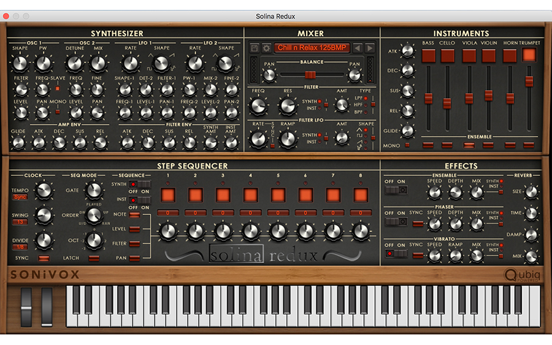Select the HPF filter type
This screenshot has height=345, width=552.
pos(366,105)
